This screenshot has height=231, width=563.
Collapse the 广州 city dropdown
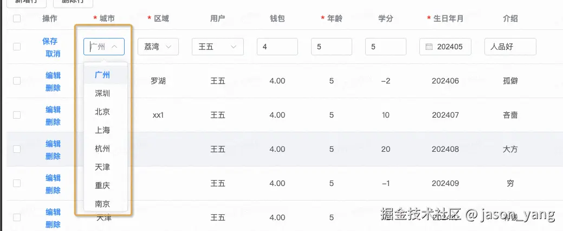click(x=114, y=47)
